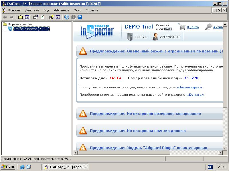Open Properties toolbar icon

click(35, 17)
